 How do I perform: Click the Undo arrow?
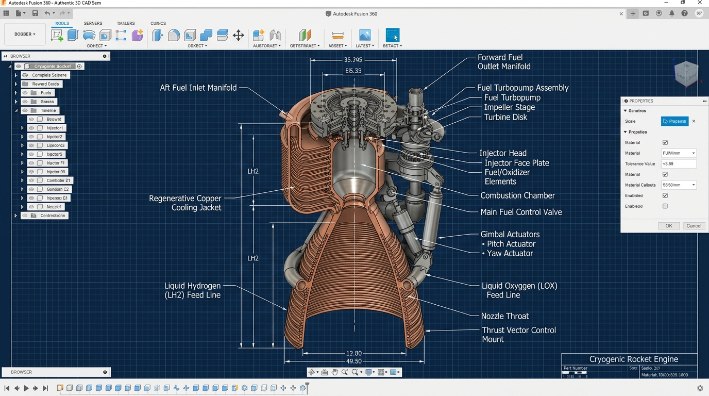(x=47, y=13)
